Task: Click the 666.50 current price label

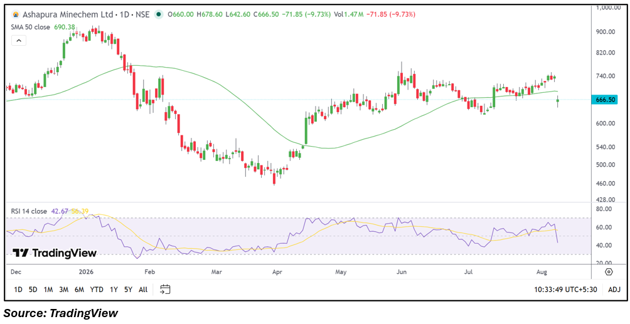Action: pos(604,100)
